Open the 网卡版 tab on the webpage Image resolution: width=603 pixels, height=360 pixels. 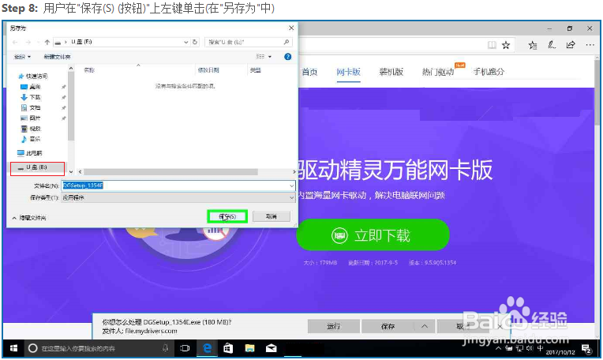click(348, 72)
